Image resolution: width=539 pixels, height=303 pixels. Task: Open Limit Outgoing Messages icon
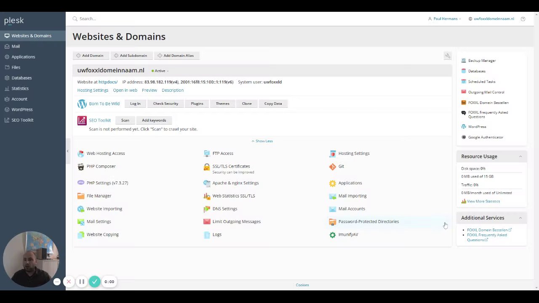[x=207, y=222]
